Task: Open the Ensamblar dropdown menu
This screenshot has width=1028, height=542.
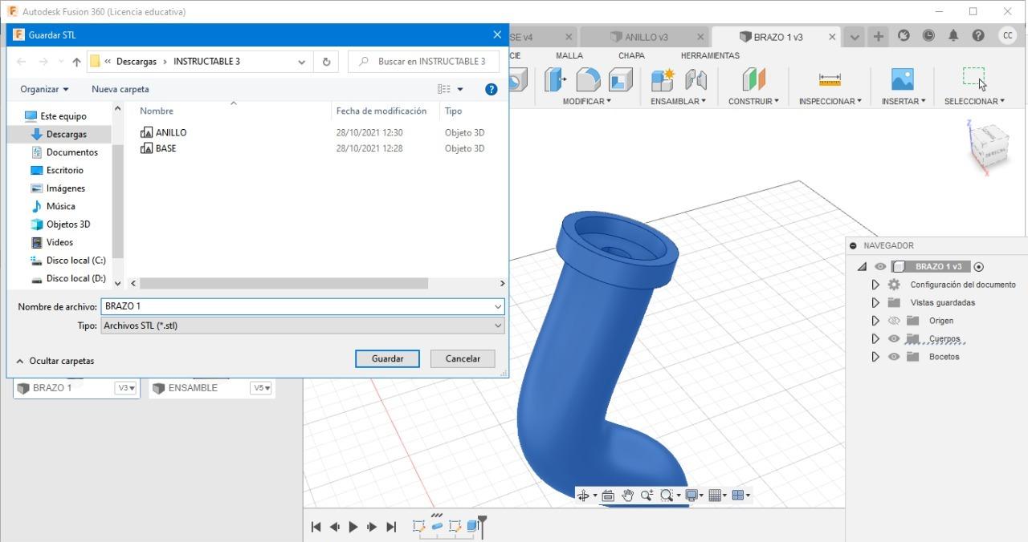Action: [x=679, y=101]
